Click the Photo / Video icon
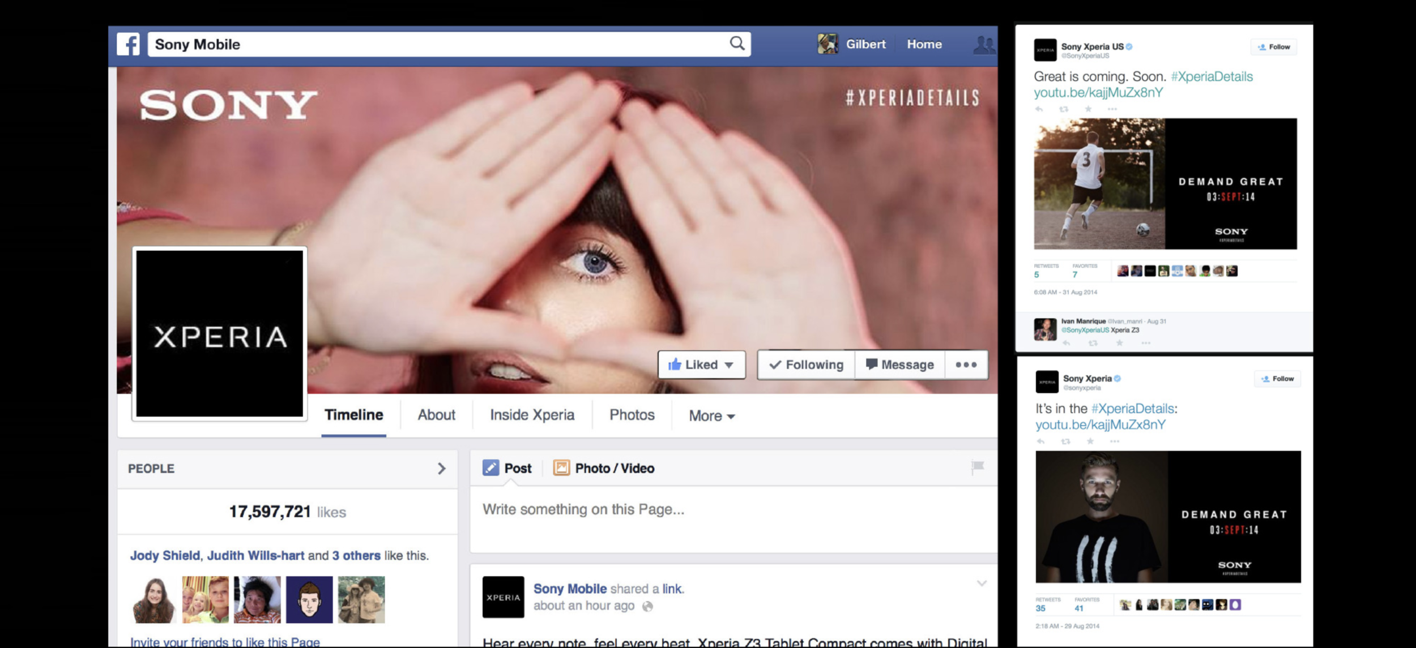The width and height of the screenshot is (1416, 648). (x=561, y=468)
